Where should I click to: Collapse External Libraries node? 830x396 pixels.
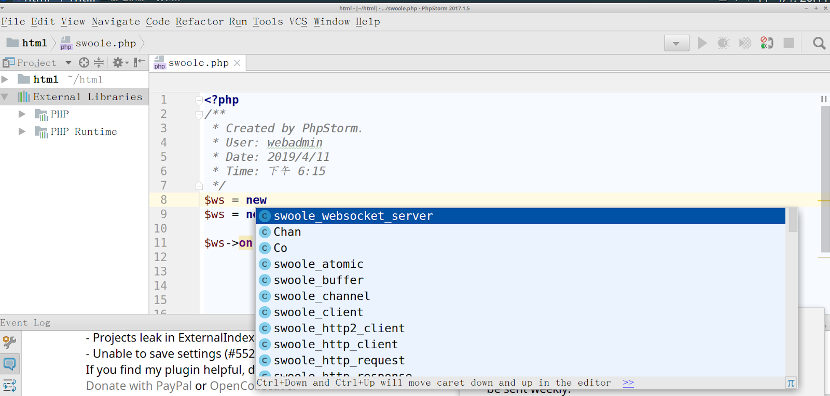pyautogui.click(x=5, y=97)
